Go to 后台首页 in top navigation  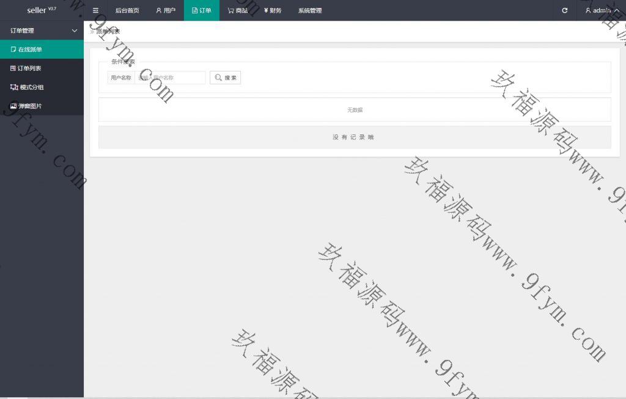coord(127,10)
